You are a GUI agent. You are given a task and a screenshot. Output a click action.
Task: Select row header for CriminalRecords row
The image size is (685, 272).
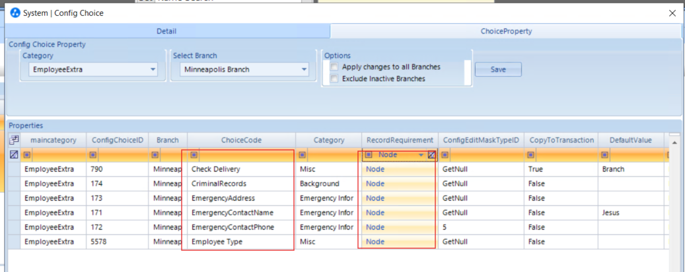pyautogui.click(x=14, y=184)
